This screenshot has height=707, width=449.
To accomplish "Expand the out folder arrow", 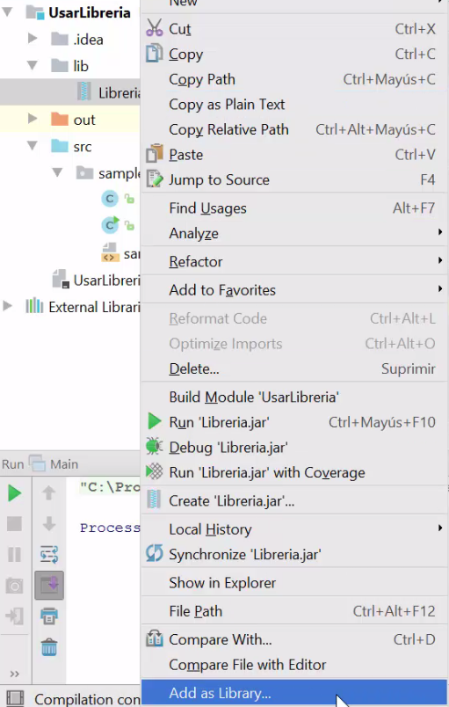I will pos(33,119).
